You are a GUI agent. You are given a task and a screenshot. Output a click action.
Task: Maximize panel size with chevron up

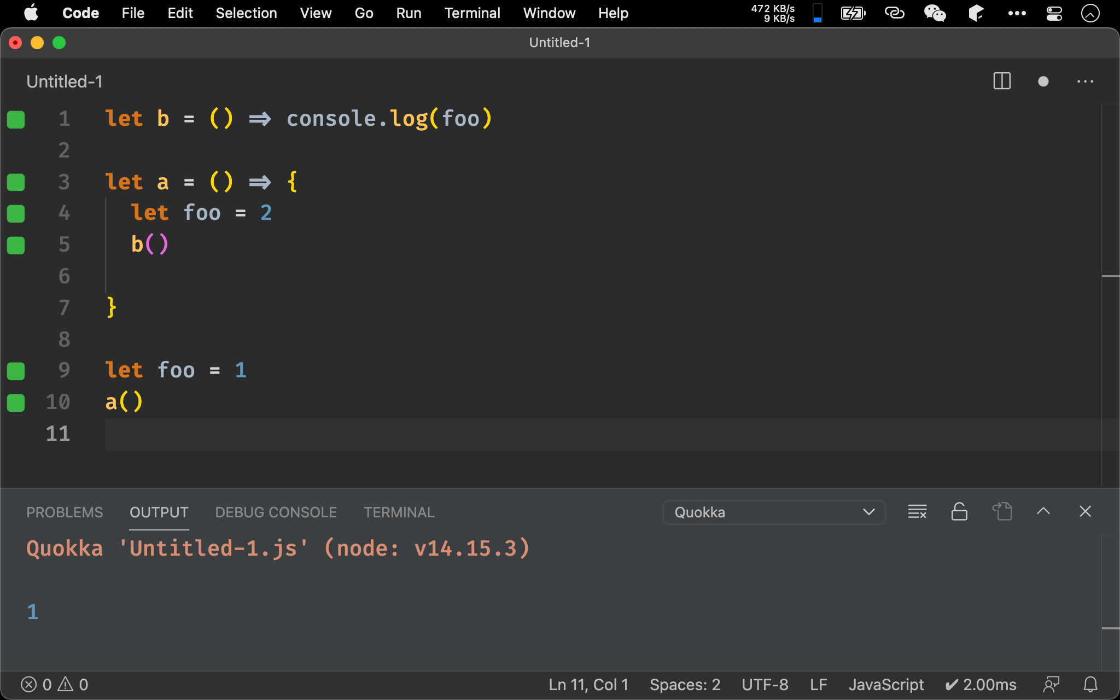1043,512
